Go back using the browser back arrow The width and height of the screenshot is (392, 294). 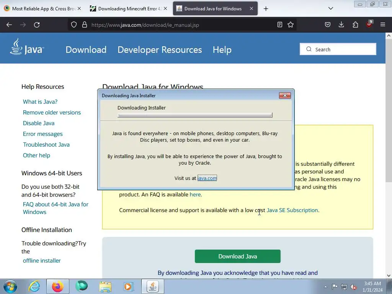pos(9,25)
